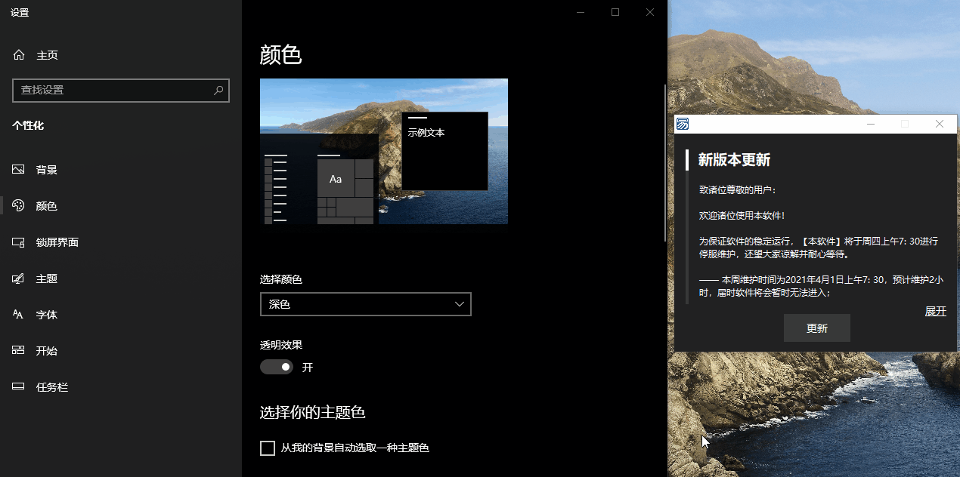Open the 主题 settings page

pos(121,279)
